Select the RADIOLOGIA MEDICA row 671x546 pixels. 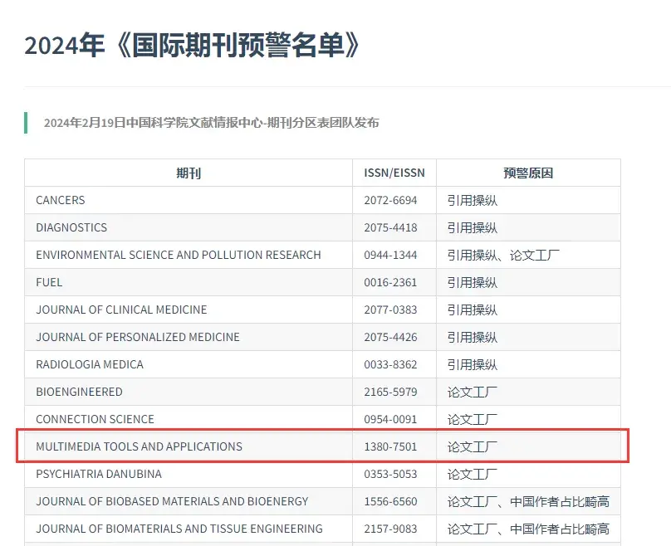click(90, 364)
